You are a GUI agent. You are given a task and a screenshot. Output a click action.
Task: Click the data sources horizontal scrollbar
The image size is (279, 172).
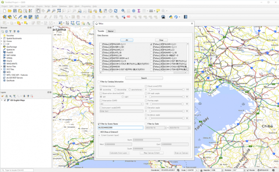(x=143, y=73)
